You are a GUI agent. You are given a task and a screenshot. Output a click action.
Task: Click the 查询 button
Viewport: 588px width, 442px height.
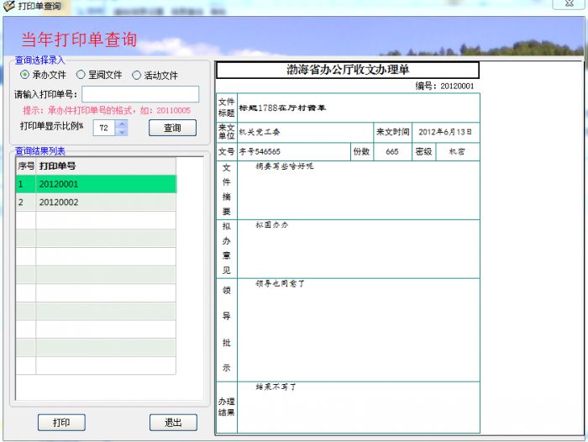tap(172, 128)
